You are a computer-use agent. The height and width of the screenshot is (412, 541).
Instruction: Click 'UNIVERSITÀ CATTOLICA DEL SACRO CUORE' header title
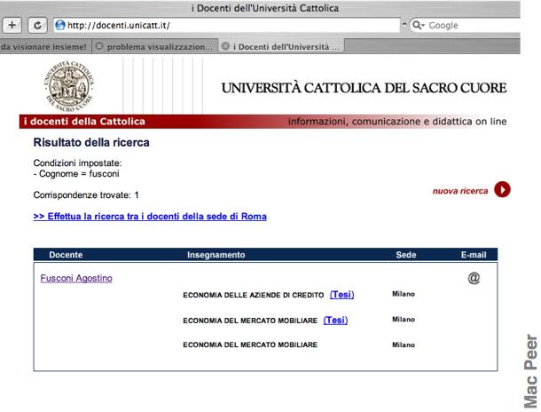click(364, 88)
